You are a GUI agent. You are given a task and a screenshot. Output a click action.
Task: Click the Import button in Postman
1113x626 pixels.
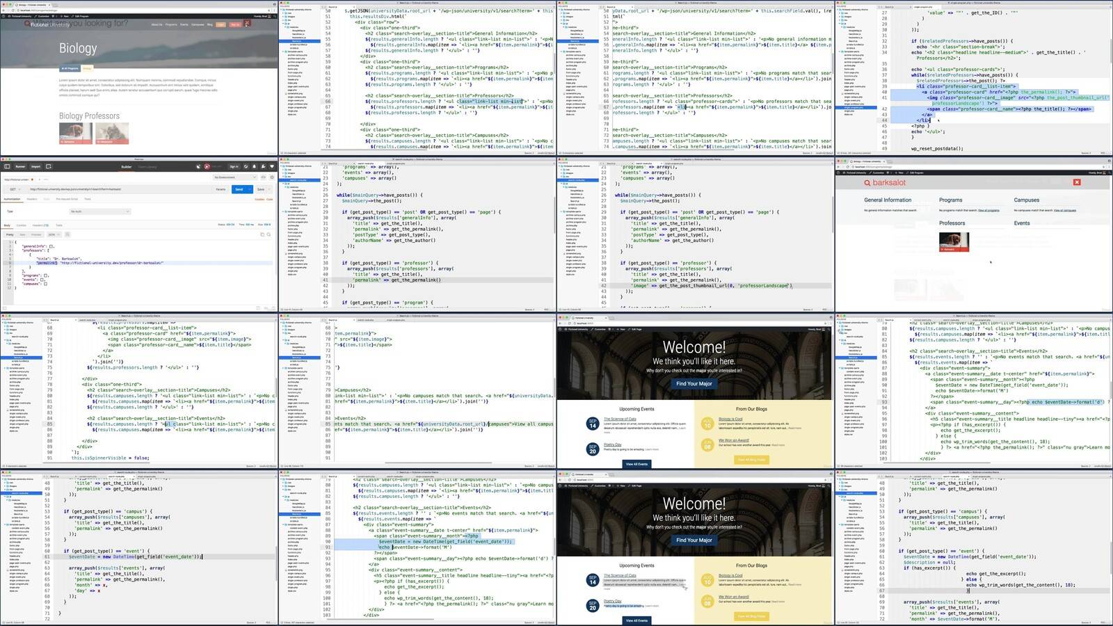(x=35, y=167)
